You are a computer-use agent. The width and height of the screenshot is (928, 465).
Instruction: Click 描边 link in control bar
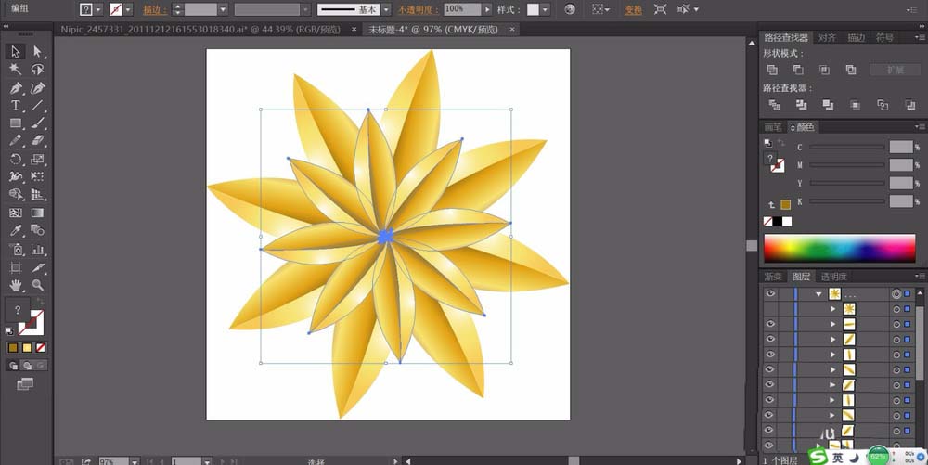coord(154,9)
